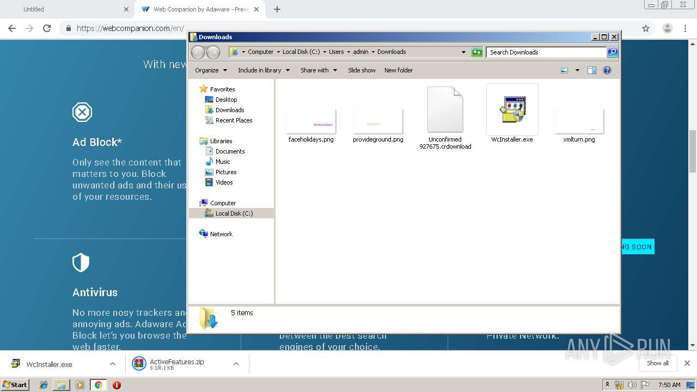Select Local Disk (C:) in navigation pane

click(x=231, y=213)
